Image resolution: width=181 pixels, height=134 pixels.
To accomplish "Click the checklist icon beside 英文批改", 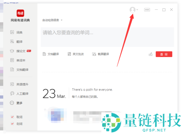I will tap(69, 54).
